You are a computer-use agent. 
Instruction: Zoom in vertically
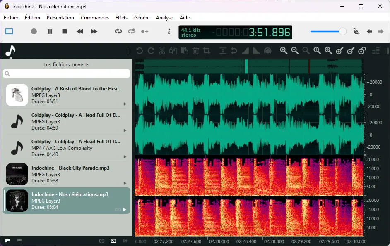[x=339, y=51]
